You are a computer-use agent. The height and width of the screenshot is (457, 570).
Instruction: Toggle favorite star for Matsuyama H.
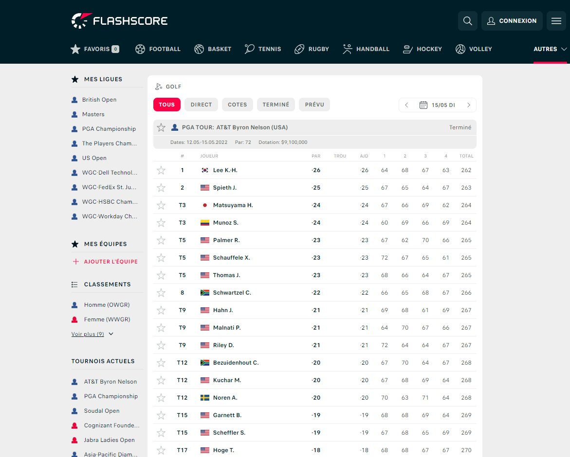161,205
